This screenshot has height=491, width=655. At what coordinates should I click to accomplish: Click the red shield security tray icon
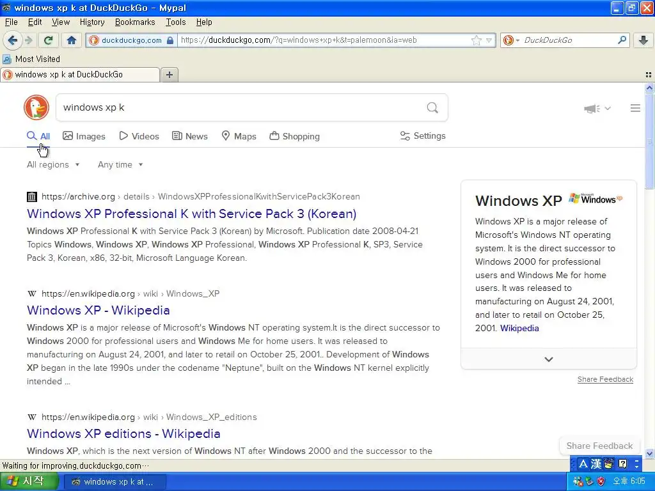coord(601,481)
